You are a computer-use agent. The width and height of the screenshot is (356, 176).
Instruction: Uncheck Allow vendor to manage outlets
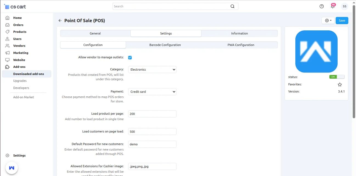(130, 57)
